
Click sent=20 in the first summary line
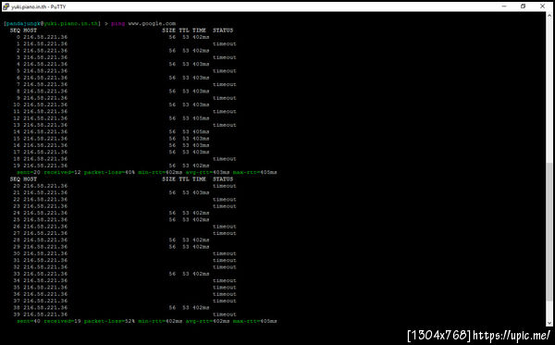[29, 172]
